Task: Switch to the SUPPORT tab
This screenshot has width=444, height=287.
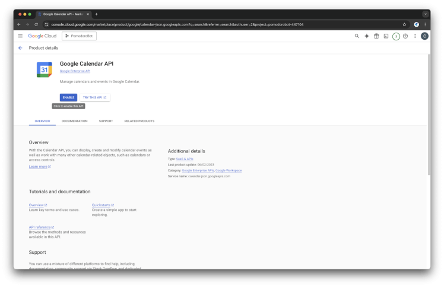Action: [x=106, y=121]
